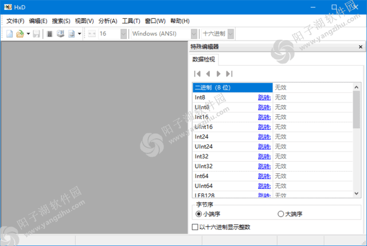367x246 pixels.
Task: Expand the disk image arrow dropdown
Action: [x=79, y=34]
